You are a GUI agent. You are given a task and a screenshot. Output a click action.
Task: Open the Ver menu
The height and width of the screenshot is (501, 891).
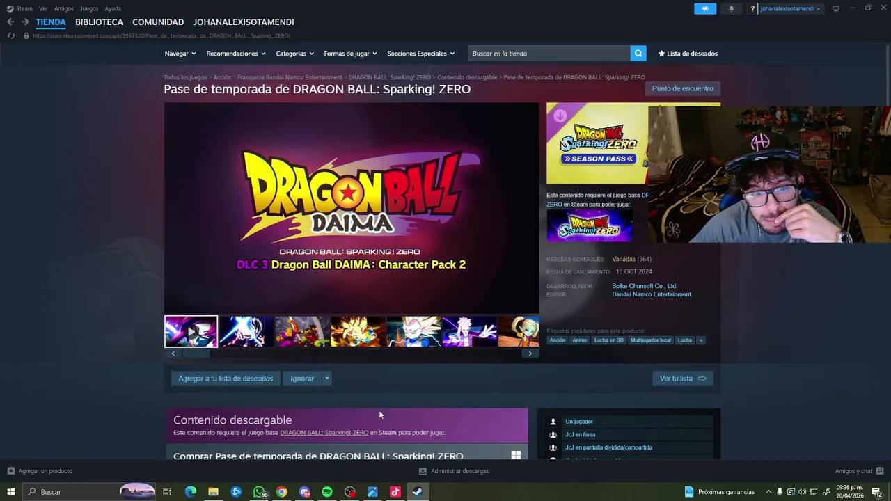tap(43, 8)
